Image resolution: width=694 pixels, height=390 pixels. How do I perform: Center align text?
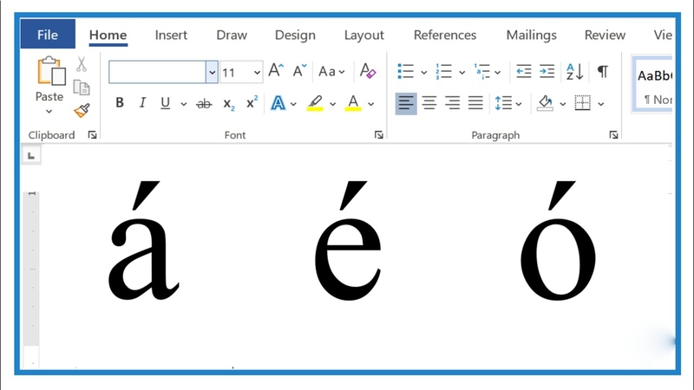(x=429, y=103)
